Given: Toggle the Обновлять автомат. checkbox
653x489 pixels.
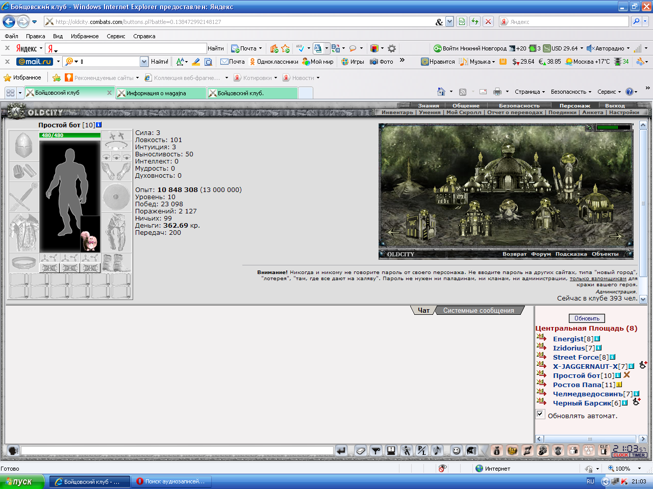Looking at the screenshot, I should pos(540,414).
